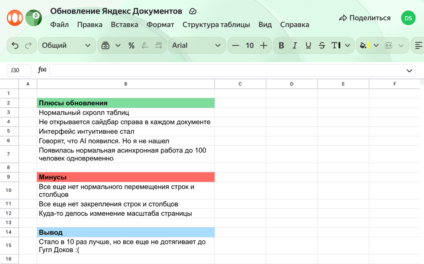Open the Формат menu
This screenshot has height=264, width=424.
pos(160,25)
